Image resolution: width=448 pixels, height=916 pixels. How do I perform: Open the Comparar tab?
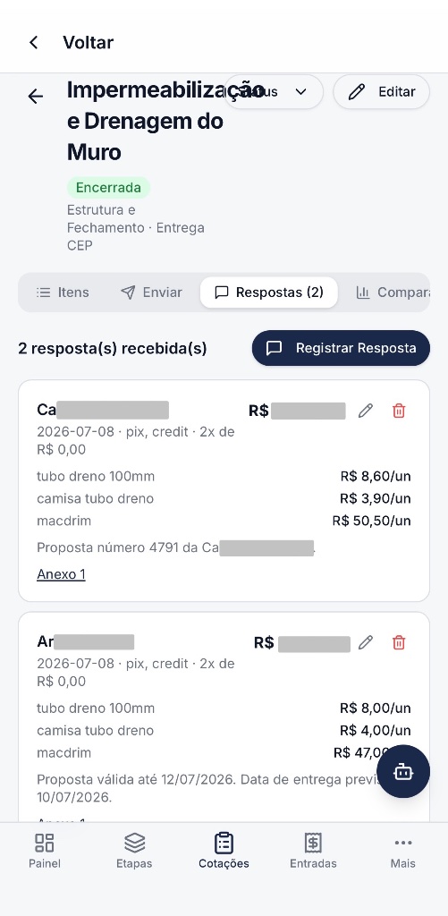[x=393, y=293]
